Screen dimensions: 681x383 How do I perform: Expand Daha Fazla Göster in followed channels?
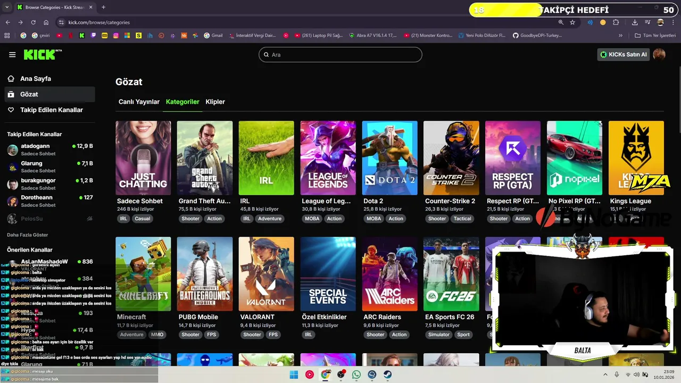point(27,235)
